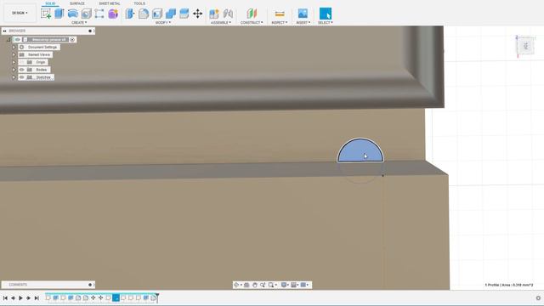Collapse the BROWSER panel with the arrows
This screenshot has width=544, height=306.
tap(4, 31)
